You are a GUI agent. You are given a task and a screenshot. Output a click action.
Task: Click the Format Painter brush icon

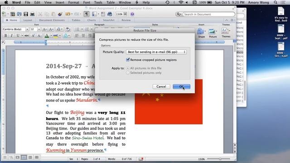(x=60, y=14)
